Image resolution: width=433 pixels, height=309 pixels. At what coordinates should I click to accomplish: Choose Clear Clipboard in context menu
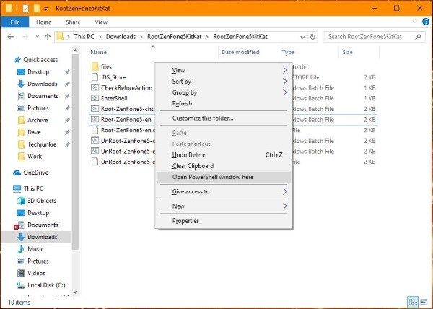pos(224,166)
